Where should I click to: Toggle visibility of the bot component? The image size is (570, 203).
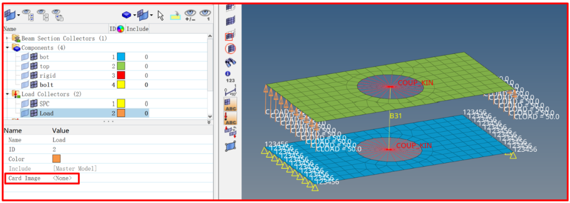25,57
